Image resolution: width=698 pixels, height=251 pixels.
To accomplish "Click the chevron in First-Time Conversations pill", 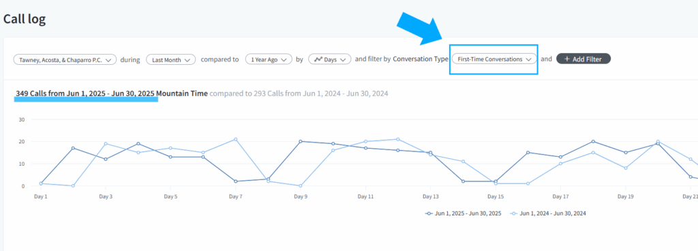I will click(529, 59).
